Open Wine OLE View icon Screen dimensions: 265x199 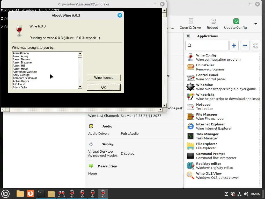coord(190,175)
